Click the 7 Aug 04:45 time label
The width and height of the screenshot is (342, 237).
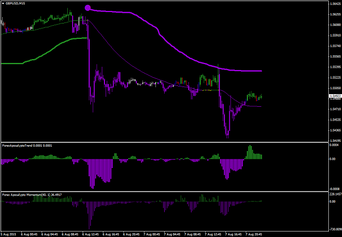172,234
